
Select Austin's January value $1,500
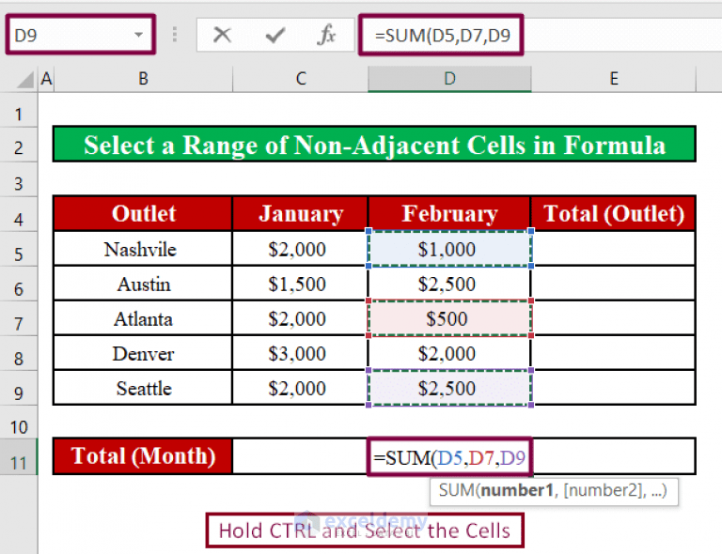(x=301, y=284)
